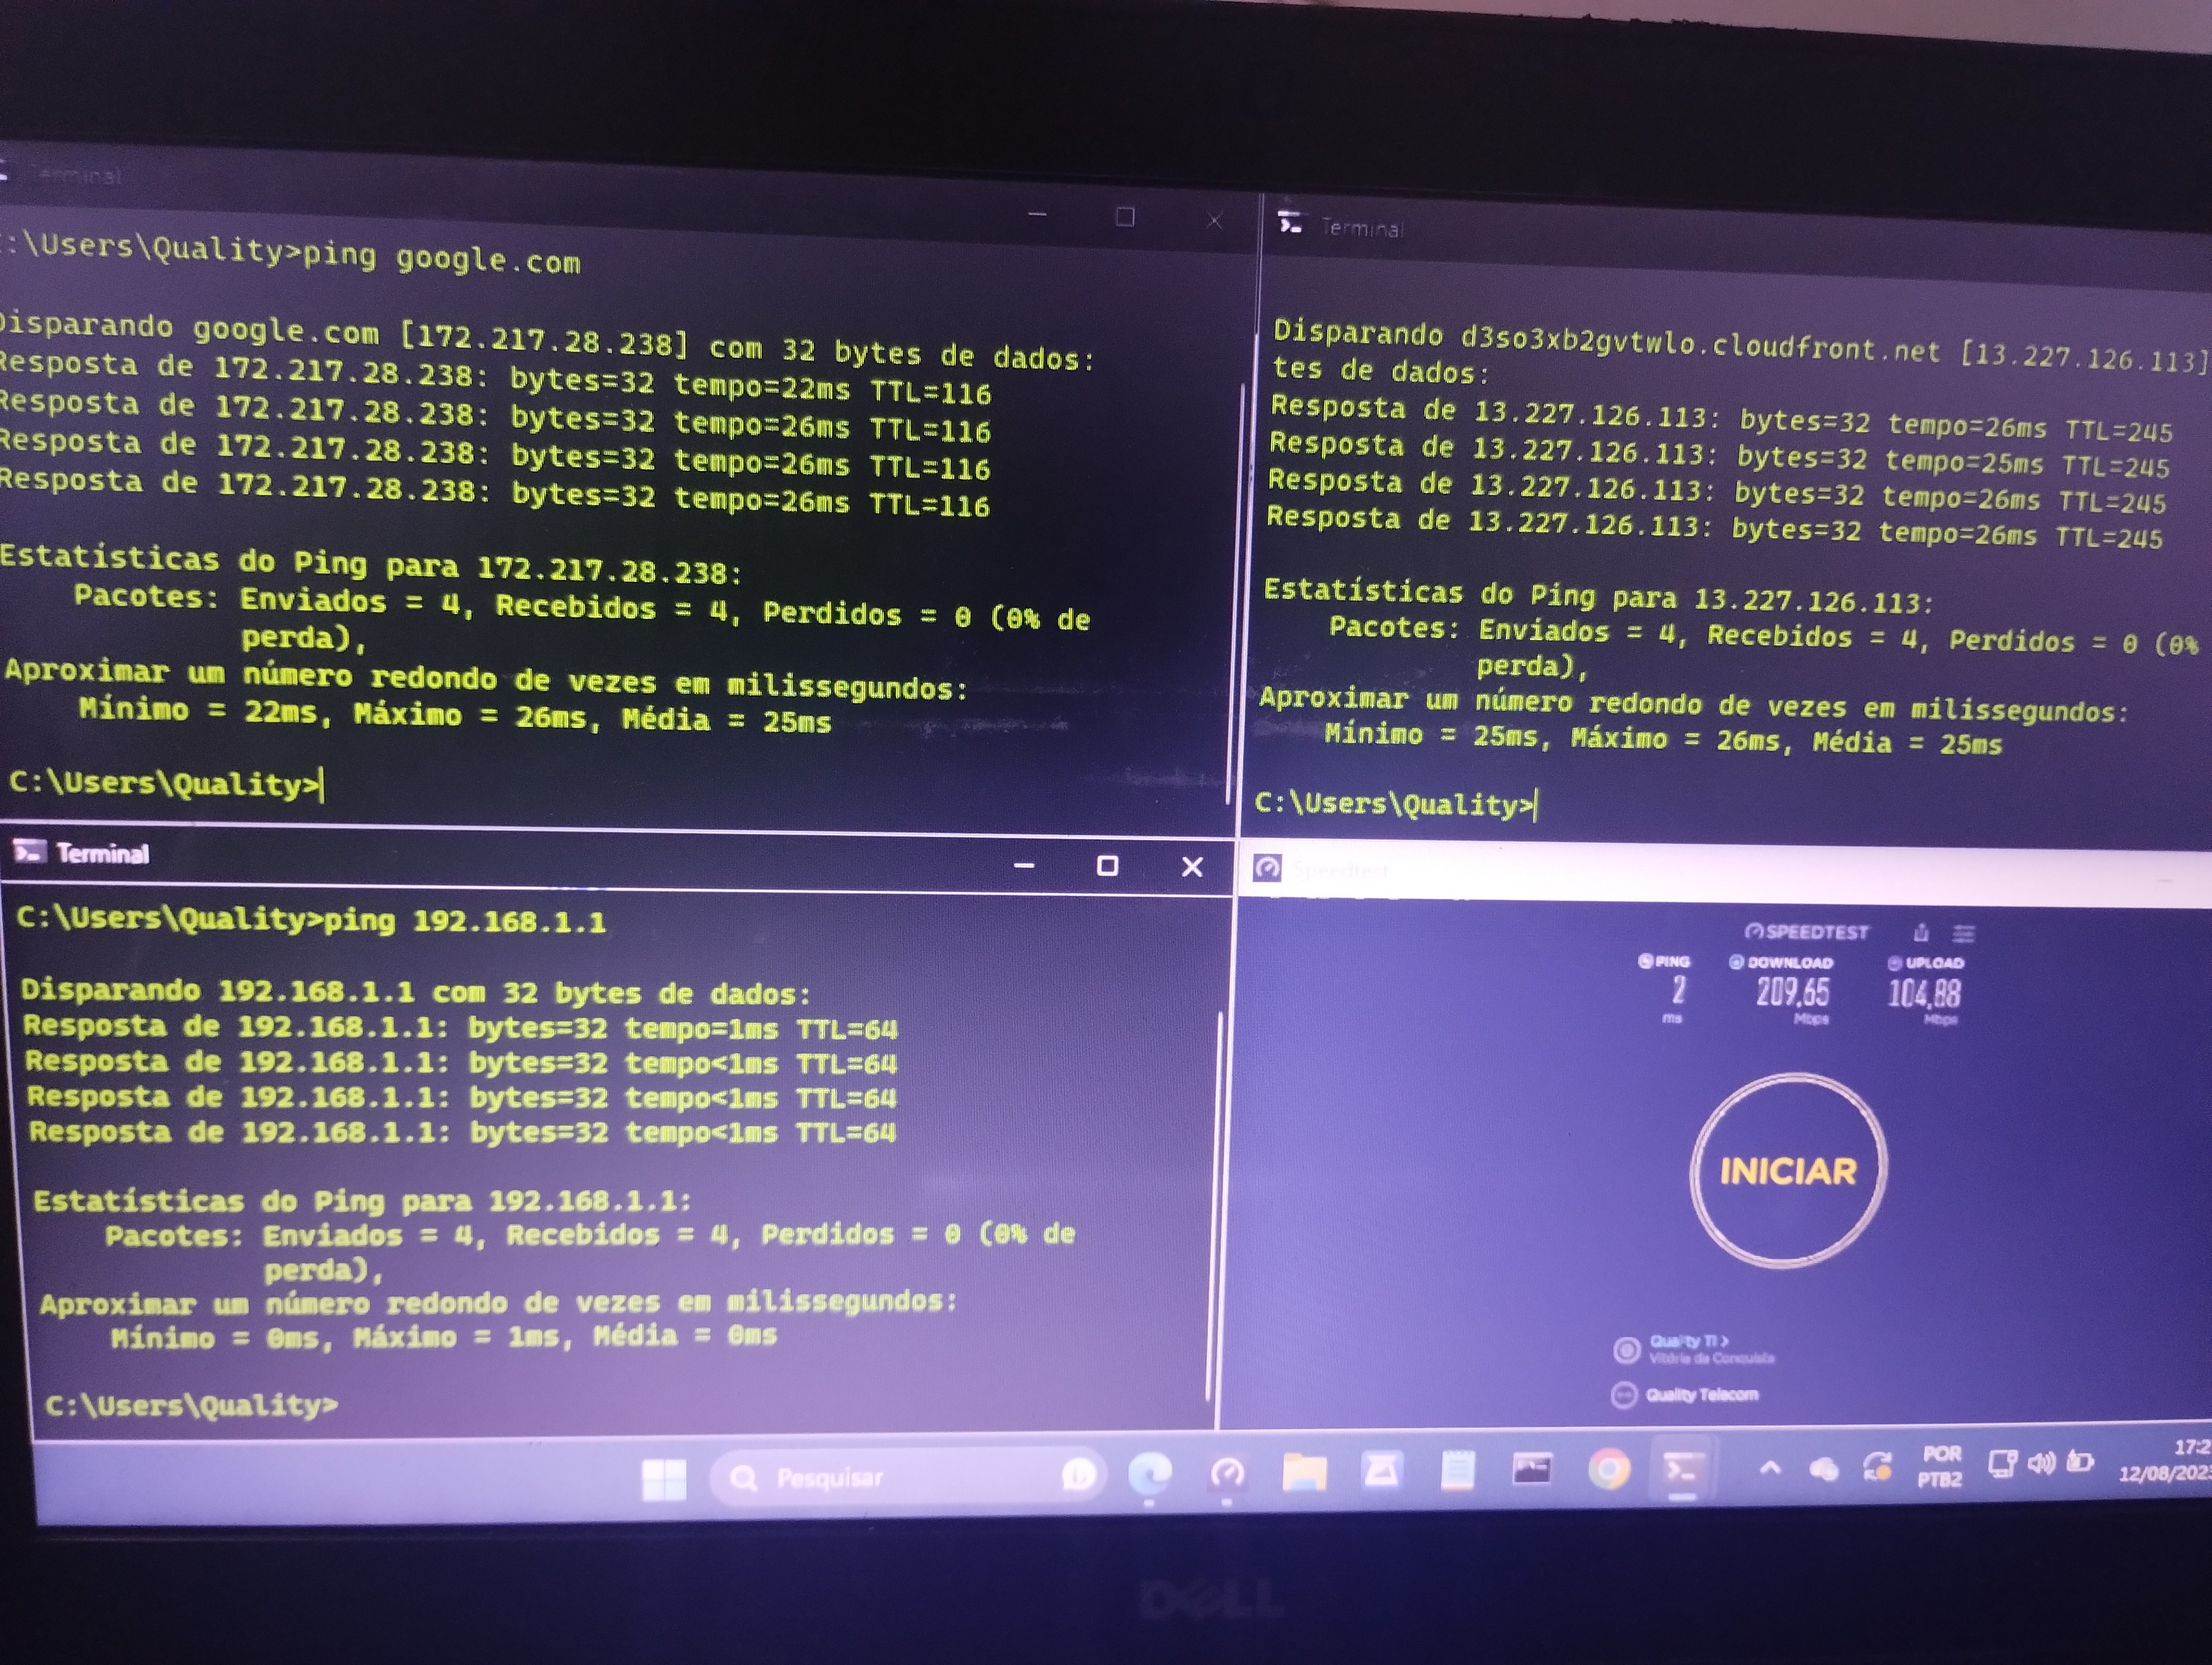The width and height of the screenshot is (2212, 1665).
Task: Start the speed test with INICIAR
Action: [1788, 1170]
